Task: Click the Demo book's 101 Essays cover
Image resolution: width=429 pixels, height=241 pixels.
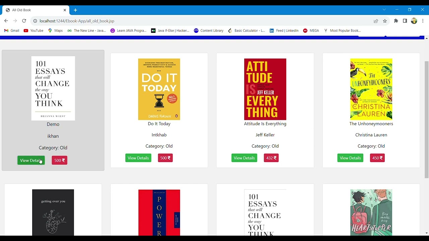Action: 53,88
